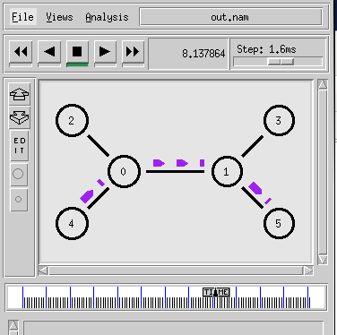Select node 4 in the topology
The height and width of the screenshot is (335, 337).
point(72,223)
